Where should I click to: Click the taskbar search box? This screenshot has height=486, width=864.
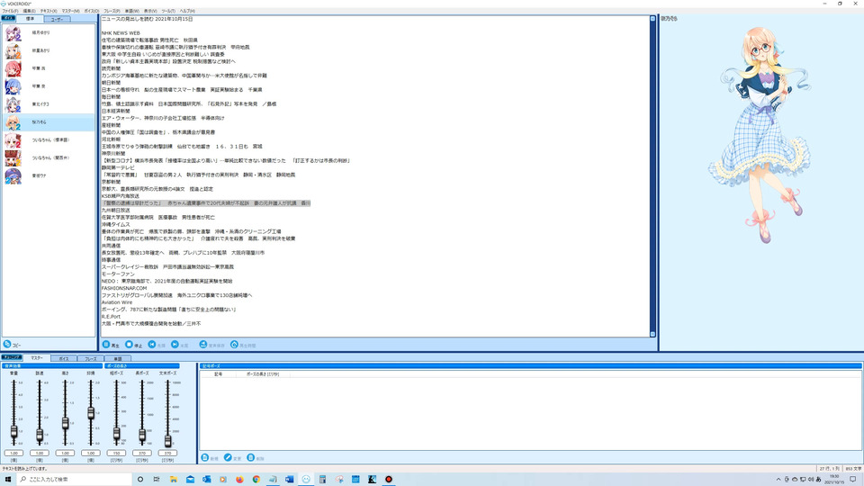click(74, 480)
